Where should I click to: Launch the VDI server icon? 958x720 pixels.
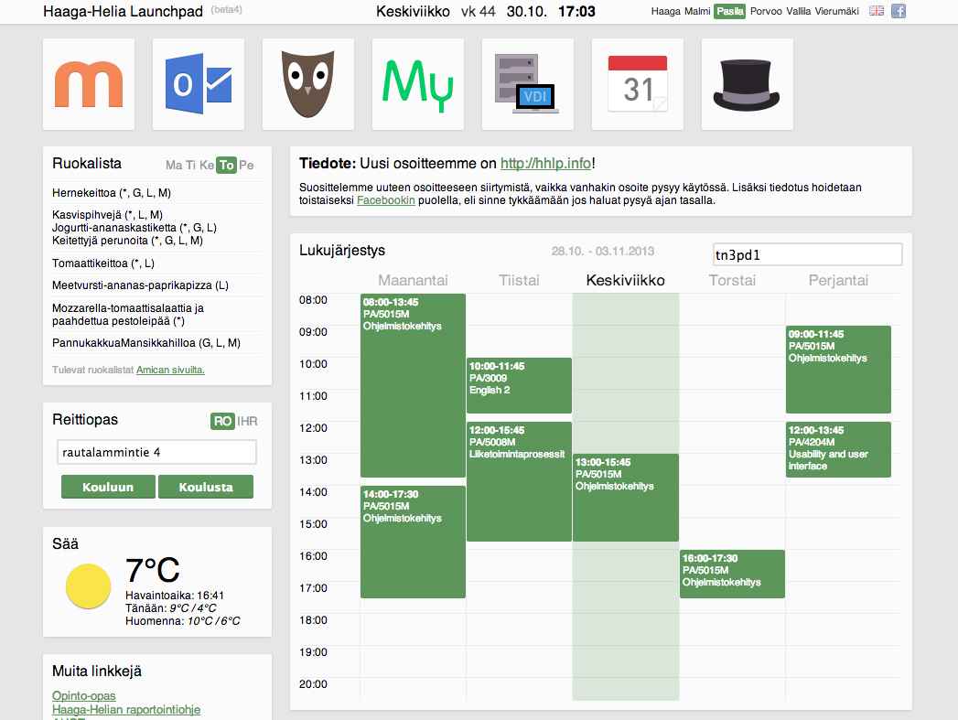pos(528,84)
